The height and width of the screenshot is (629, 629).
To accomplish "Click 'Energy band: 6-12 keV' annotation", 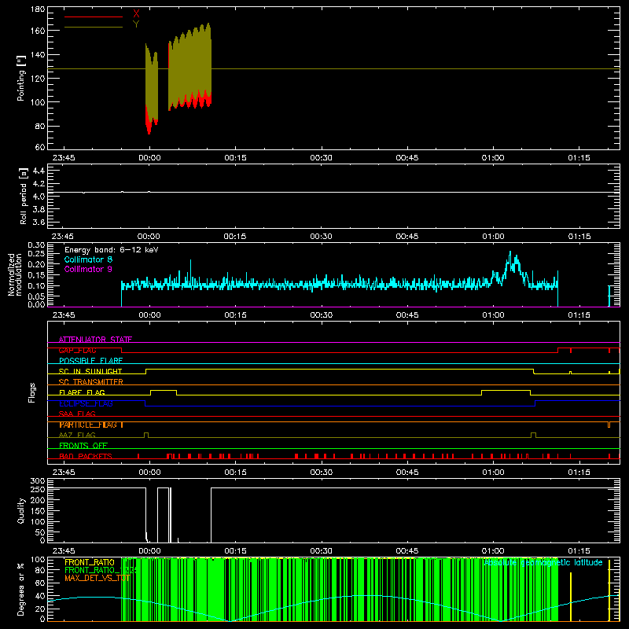I will pos(112,250).
